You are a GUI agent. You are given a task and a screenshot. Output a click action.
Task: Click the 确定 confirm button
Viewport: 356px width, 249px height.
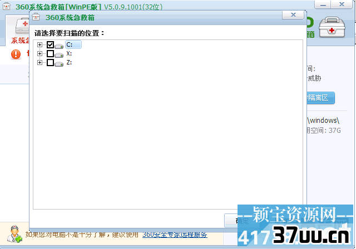[x=242, y=221]
